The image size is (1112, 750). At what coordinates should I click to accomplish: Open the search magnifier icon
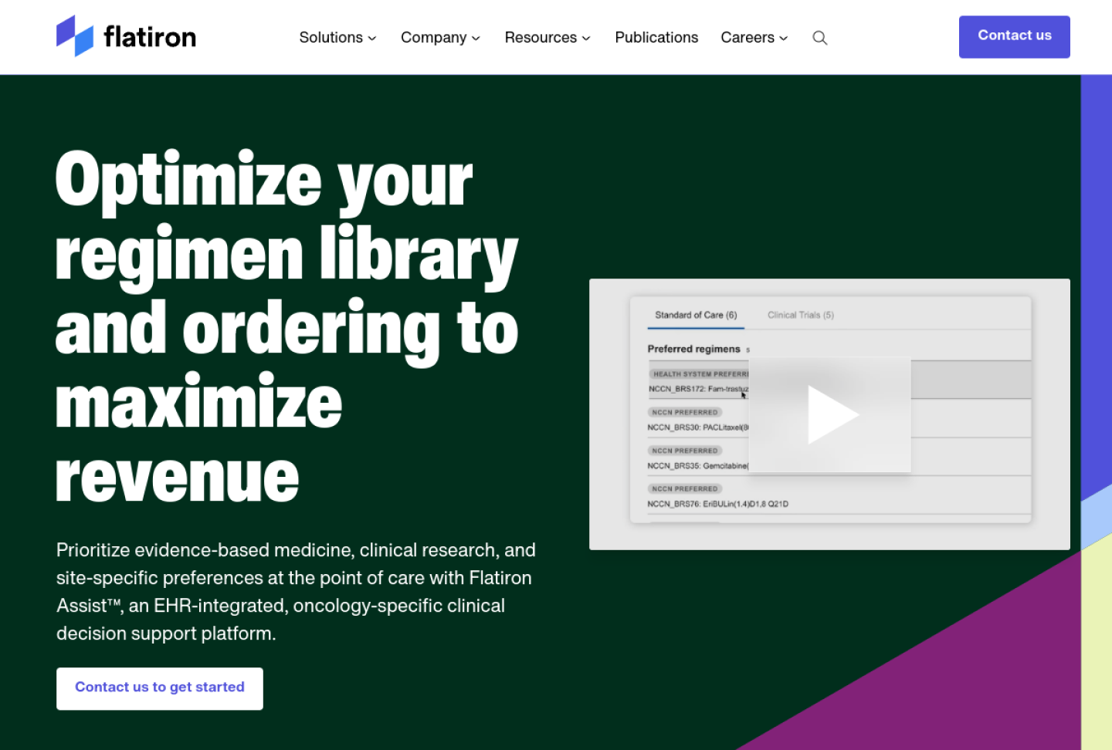tap(820, 38)
